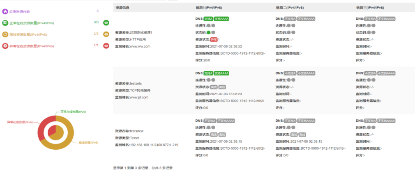Open the www.jd.com monitored domain

click(139, 97)
